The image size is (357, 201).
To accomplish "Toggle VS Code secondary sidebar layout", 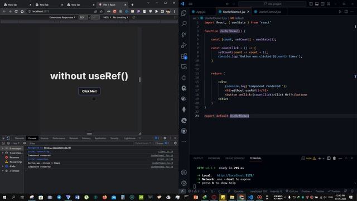I will pyautogui.click(x=322, y=4).
